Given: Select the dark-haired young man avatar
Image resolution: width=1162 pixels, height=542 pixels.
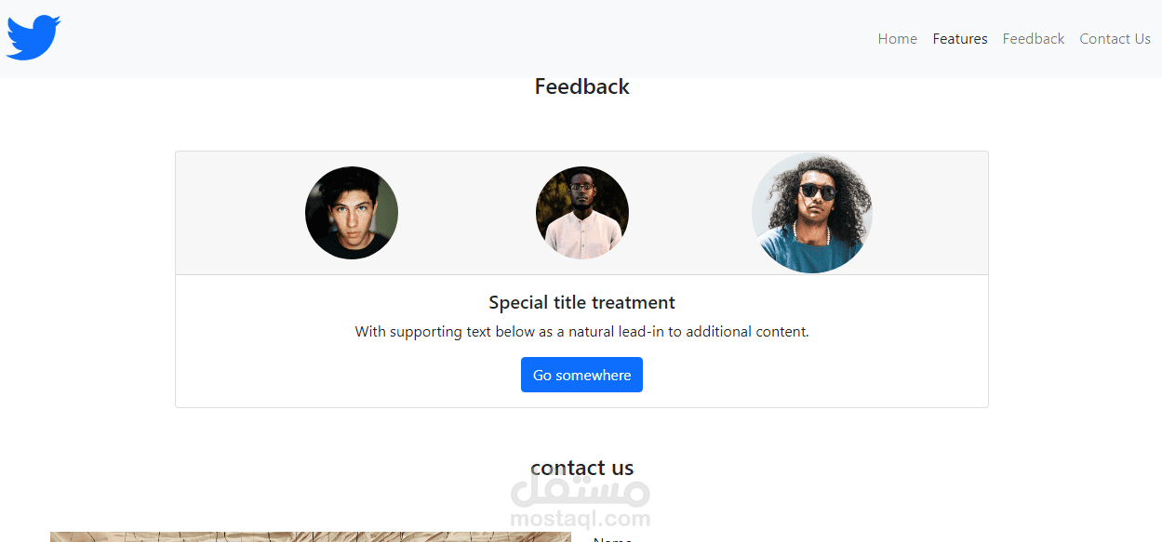Looking at the screenshot, I should pyautogui.click(x=352, y=213).
